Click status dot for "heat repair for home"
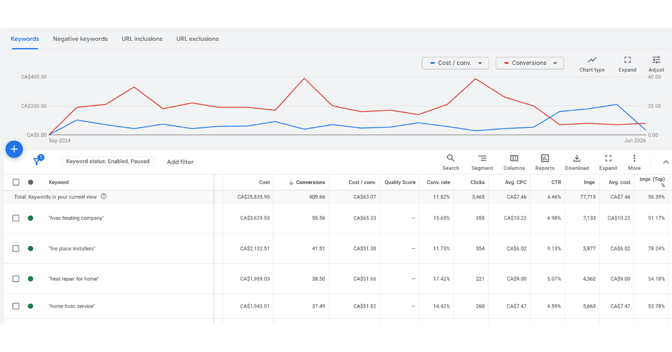The width and height of the screenshot is (672, 352). point(30,279)
